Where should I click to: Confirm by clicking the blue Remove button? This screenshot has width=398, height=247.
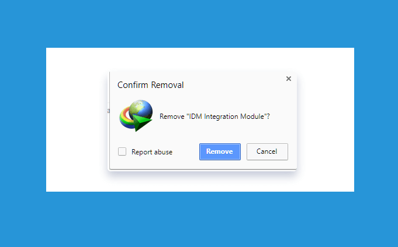tap(220, 151)
